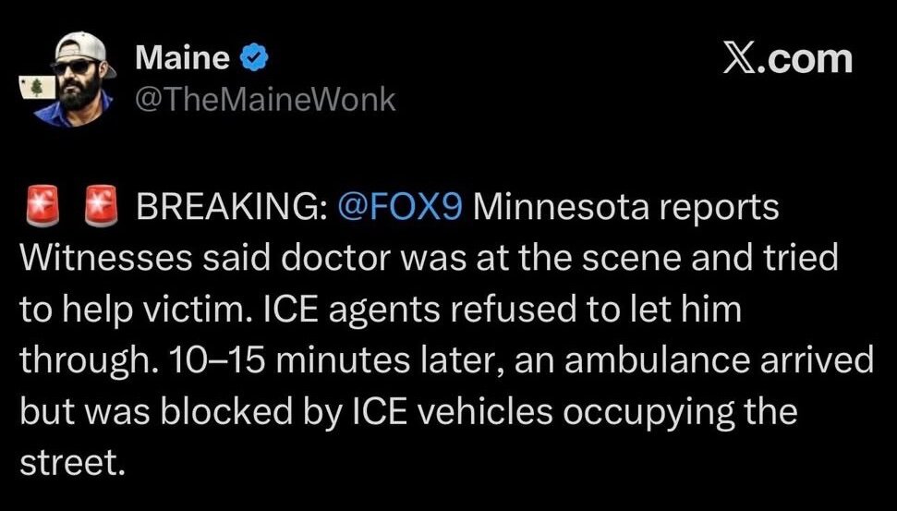Click the first red siren emoji
This screenshot has width=897, height=511.
pyautogui.click(x=36, y=208)
